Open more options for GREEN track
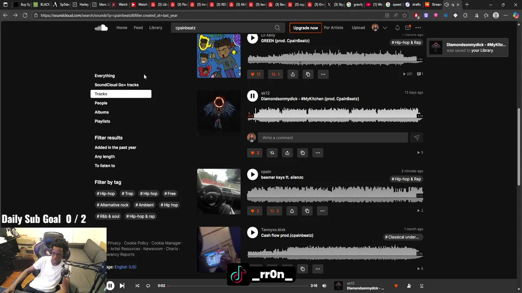This screenshot has width=522, height=293. coord(323,74)
